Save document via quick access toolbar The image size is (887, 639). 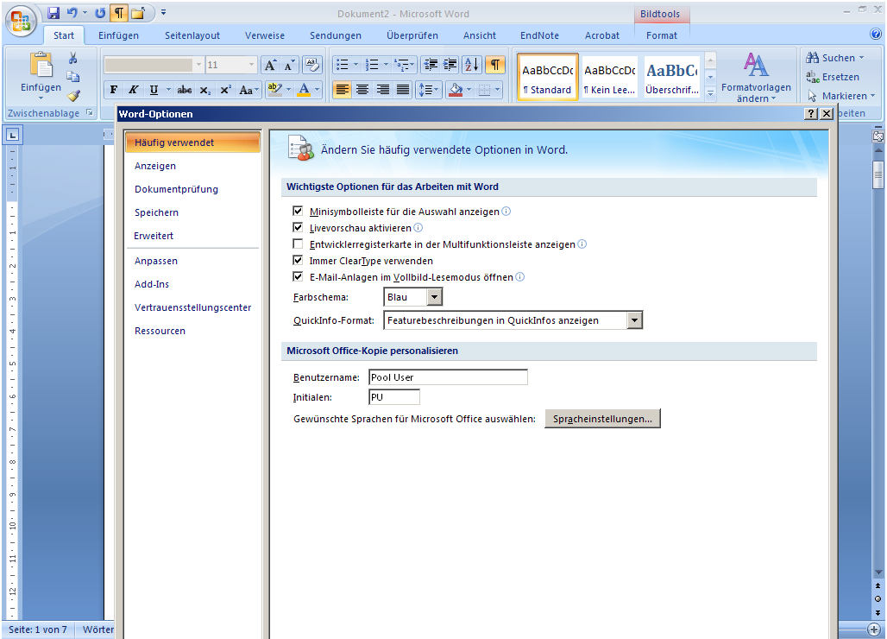53,12
